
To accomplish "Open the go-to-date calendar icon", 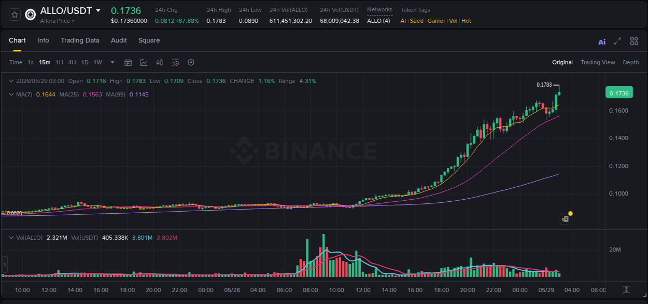I will tap(128, 62).
